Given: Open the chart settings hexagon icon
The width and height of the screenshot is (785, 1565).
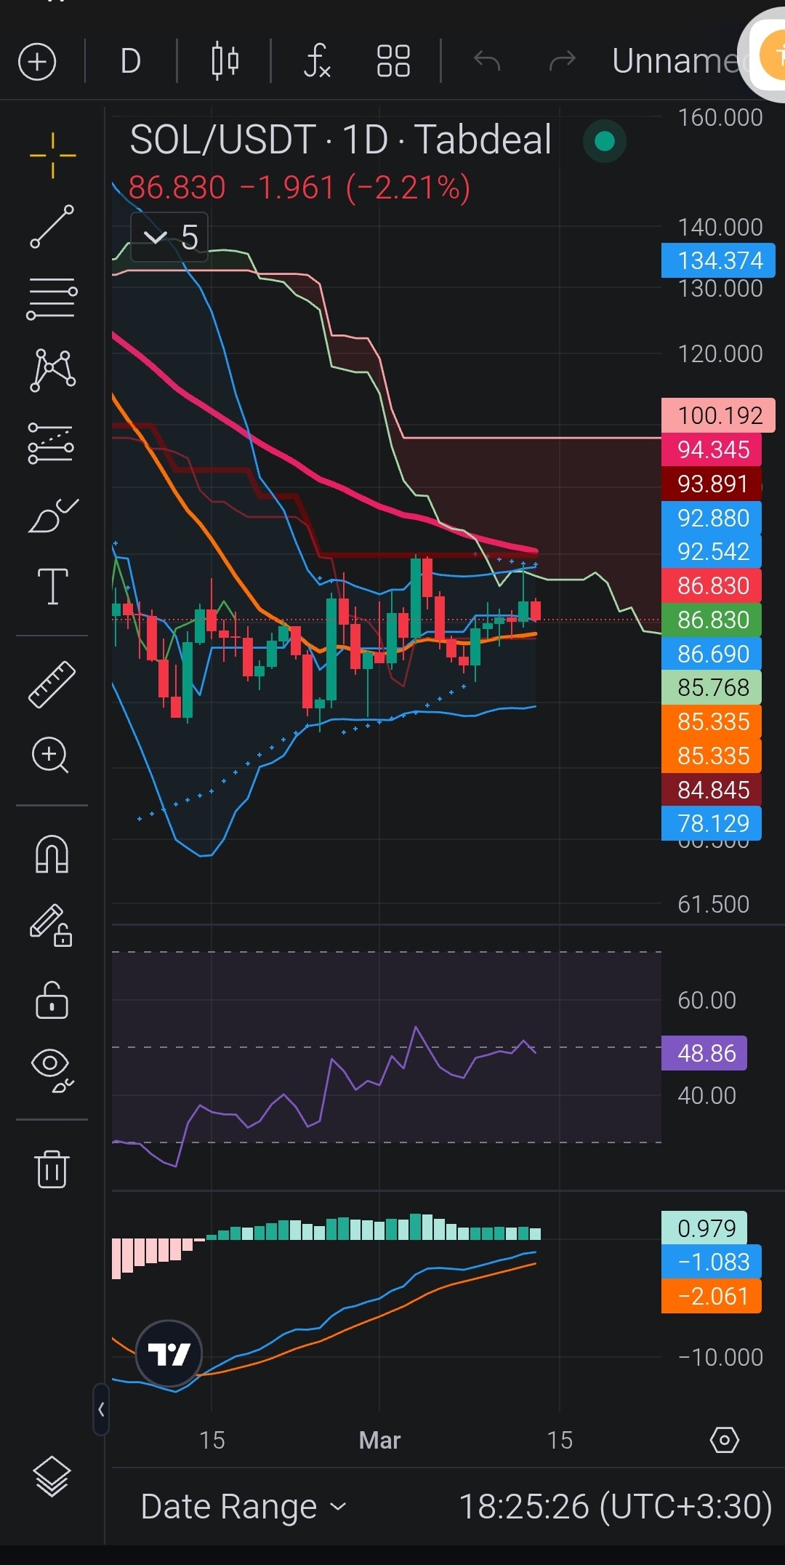Looking at the screenshot, I should coord(724,1440).
